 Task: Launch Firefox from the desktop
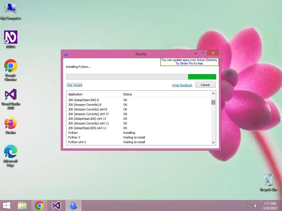pyautogui.click(x=11, y=125)
